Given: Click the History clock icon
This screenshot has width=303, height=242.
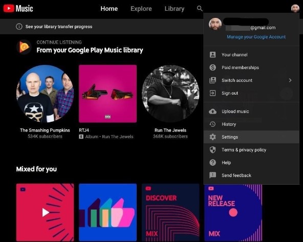Looking at the screenshot, I should coord(212,124).
